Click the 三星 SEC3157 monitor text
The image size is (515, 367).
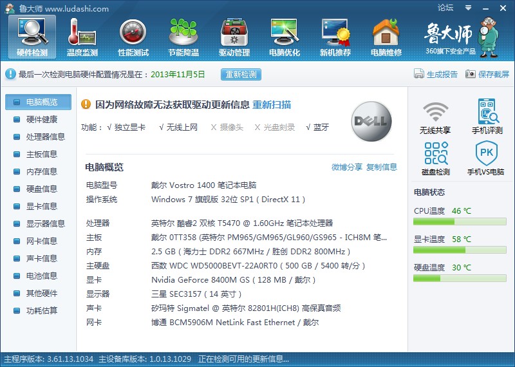coord(196,294)
